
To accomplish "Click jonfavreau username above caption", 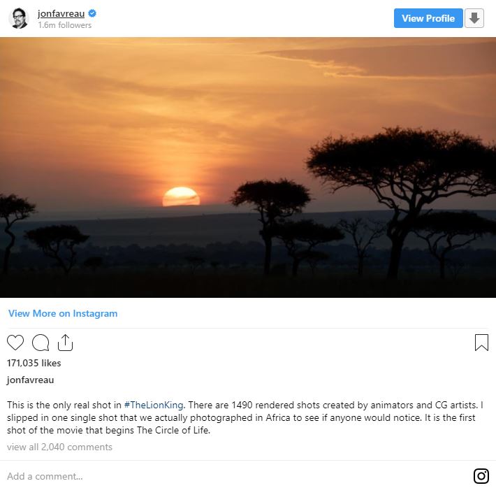I will pyautogui.click(x=30, y=380).
